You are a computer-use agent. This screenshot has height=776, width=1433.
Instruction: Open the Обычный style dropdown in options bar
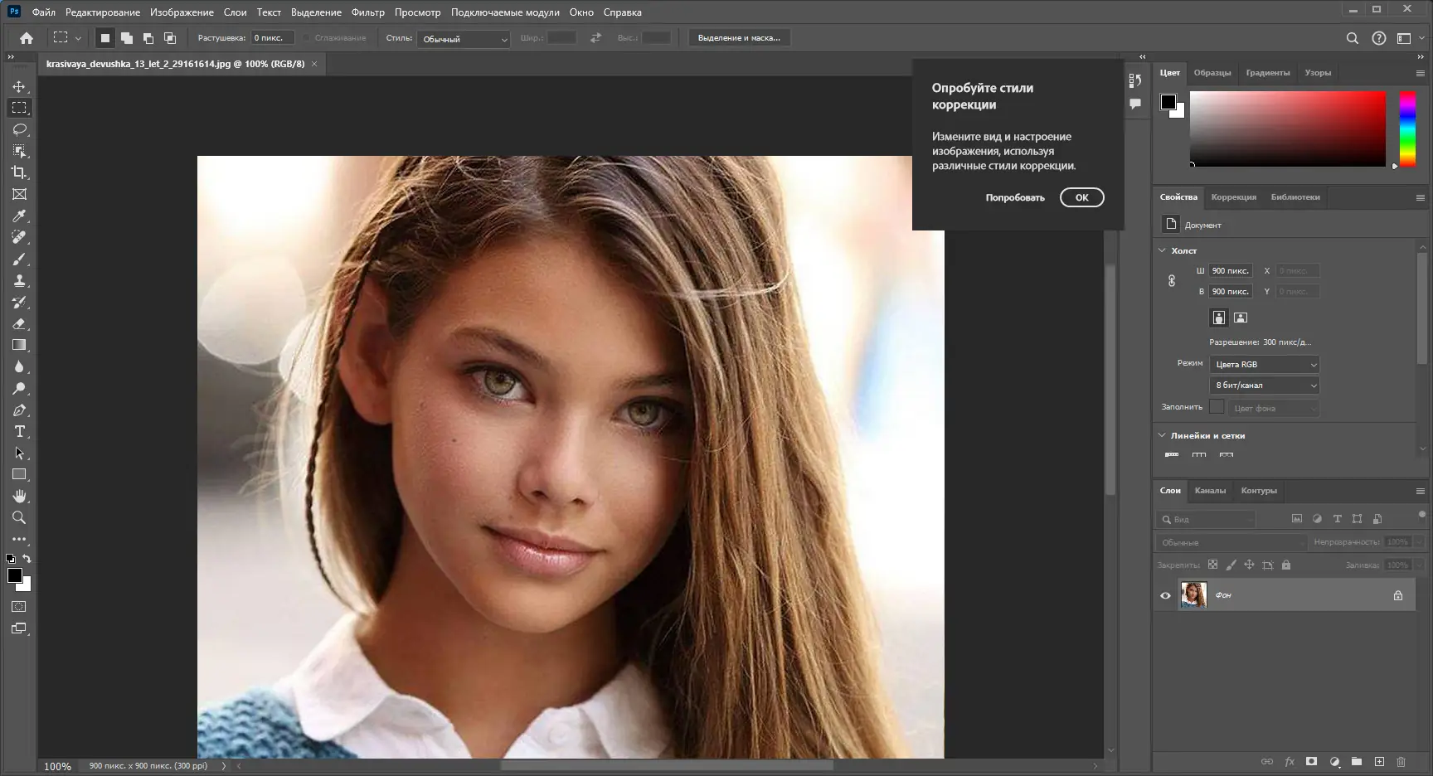pos(463,38)
